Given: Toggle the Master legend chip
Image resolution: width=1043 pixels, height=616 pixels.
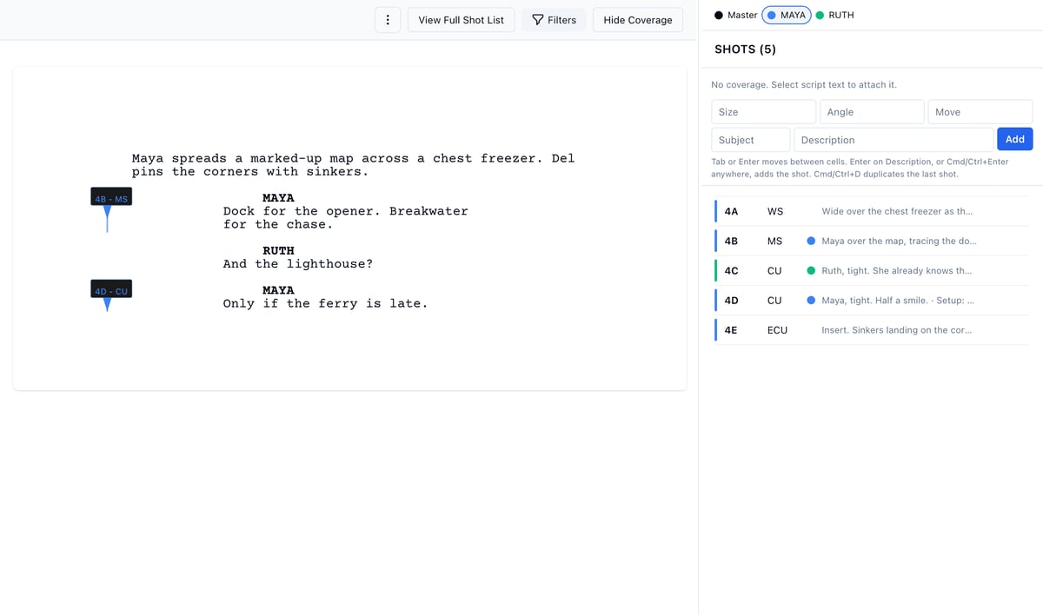Looking at the screenshot, I should [736, 15].
